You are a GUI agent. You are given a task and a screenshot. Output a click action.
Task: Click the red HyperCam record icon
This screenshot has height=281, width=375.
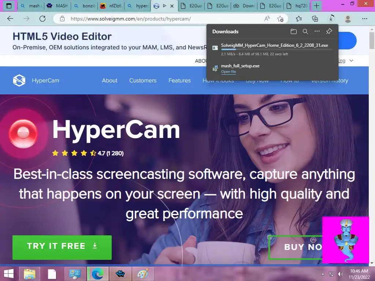23,133
